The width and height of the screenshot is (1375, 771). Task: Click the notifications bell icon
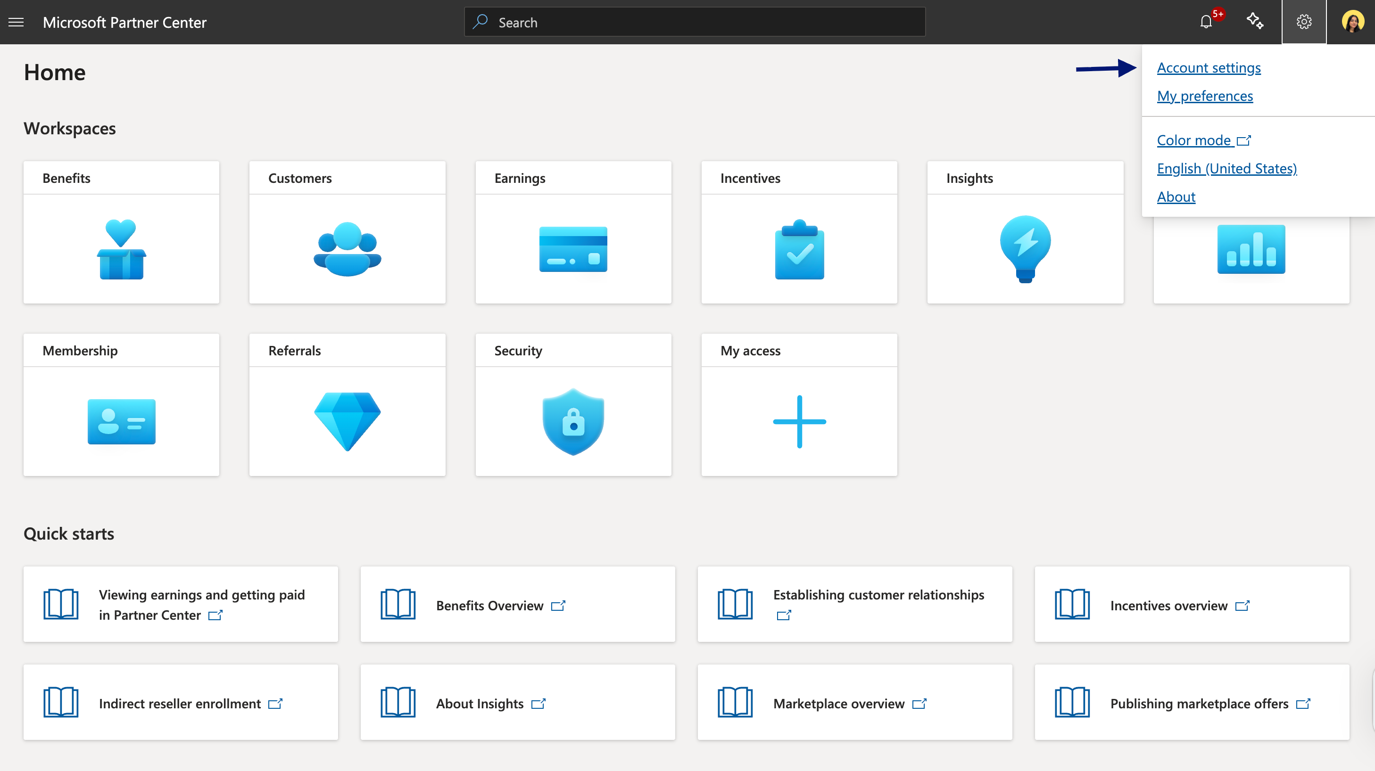pos(1206,22)
